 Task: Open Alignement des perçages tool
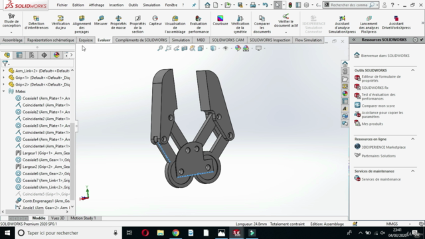pos(82,24)
